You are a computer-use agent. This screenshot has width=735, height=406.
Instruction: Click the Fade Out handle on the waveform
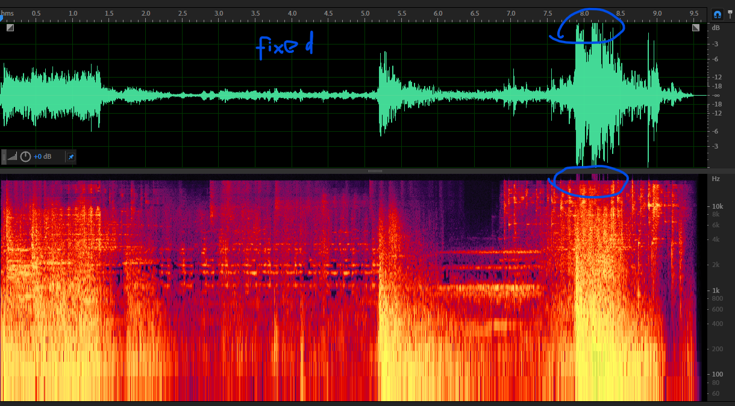696,27
